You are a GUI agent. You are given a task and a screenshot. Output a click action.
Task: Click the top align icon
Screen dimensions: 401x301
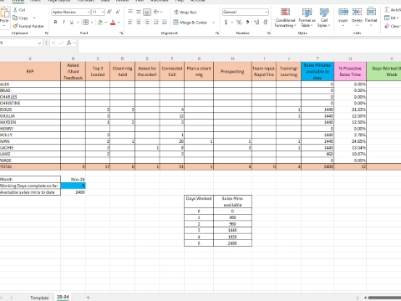pyautogui.click(x=130, y=12)
